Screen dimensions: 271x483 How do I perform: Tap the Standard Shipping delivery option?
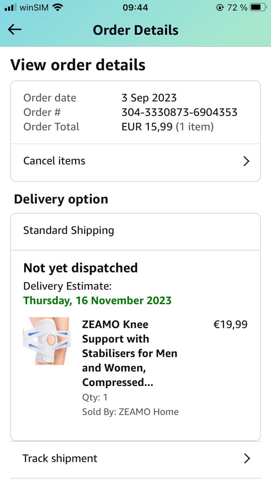tap(69, 231)
